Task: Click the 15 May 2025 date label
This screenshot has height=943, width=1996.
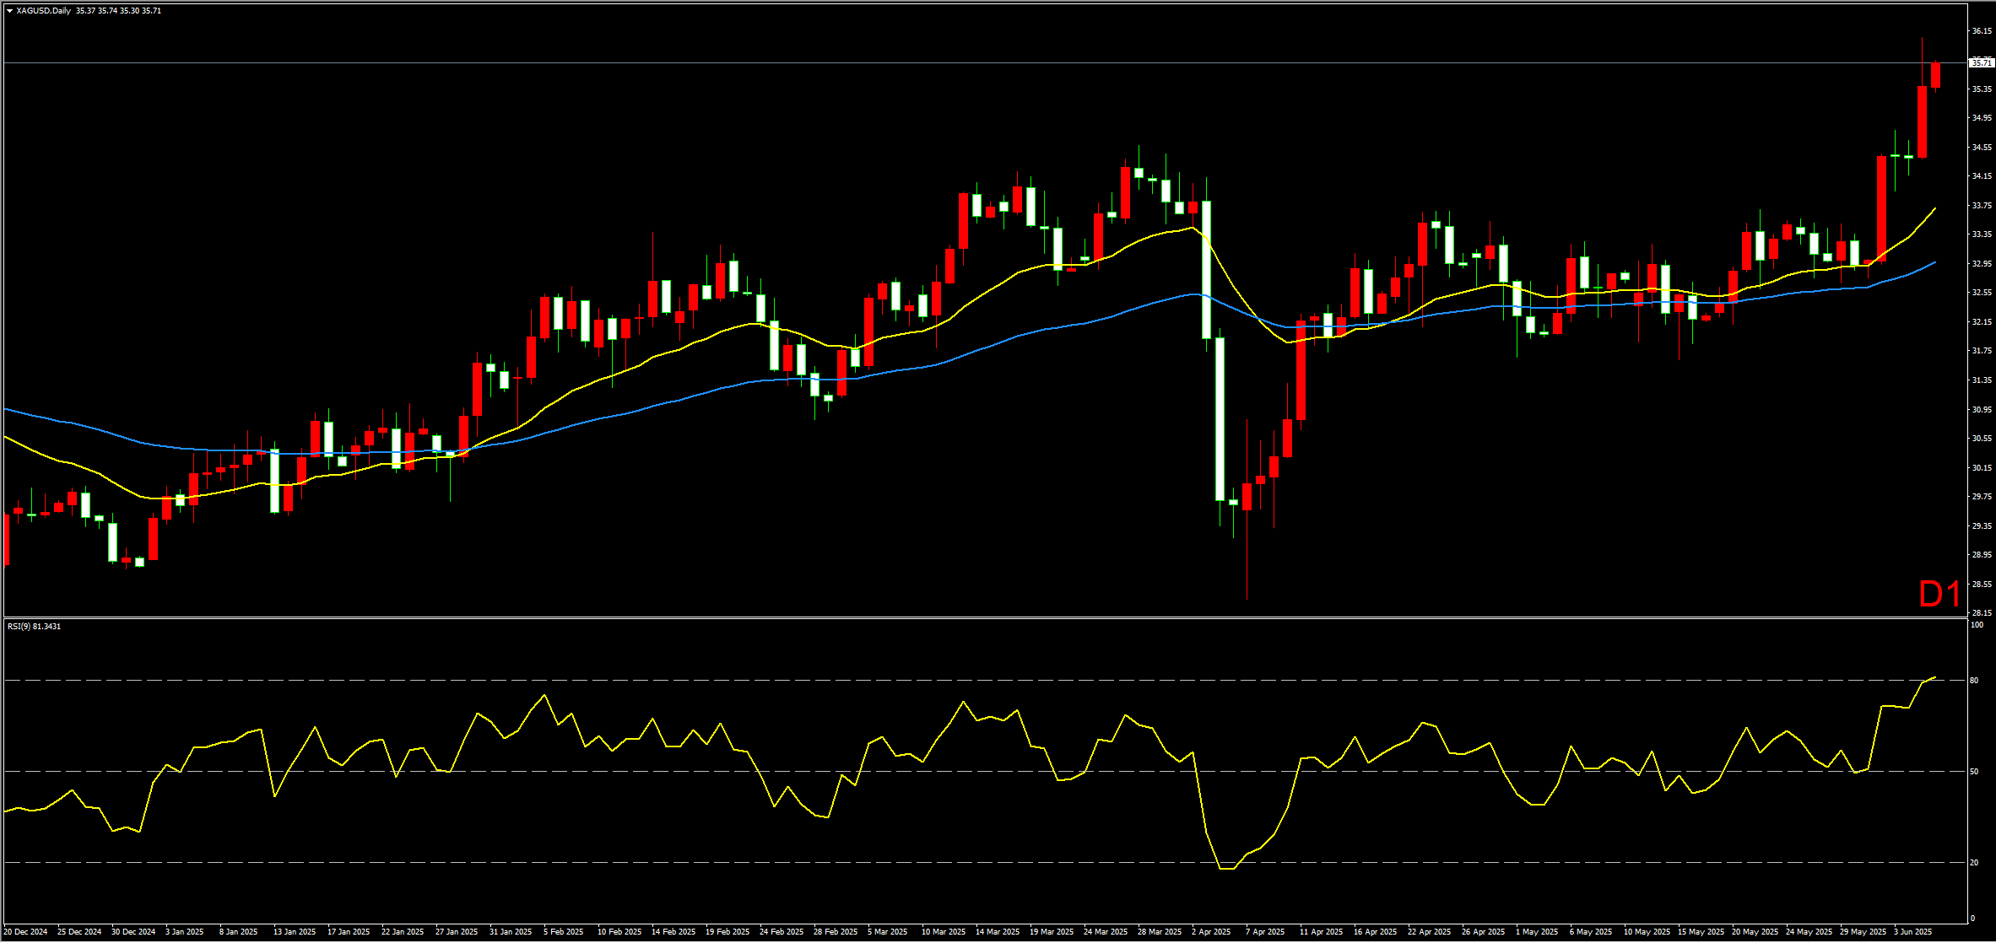Action: click(x=1701, y=932)
